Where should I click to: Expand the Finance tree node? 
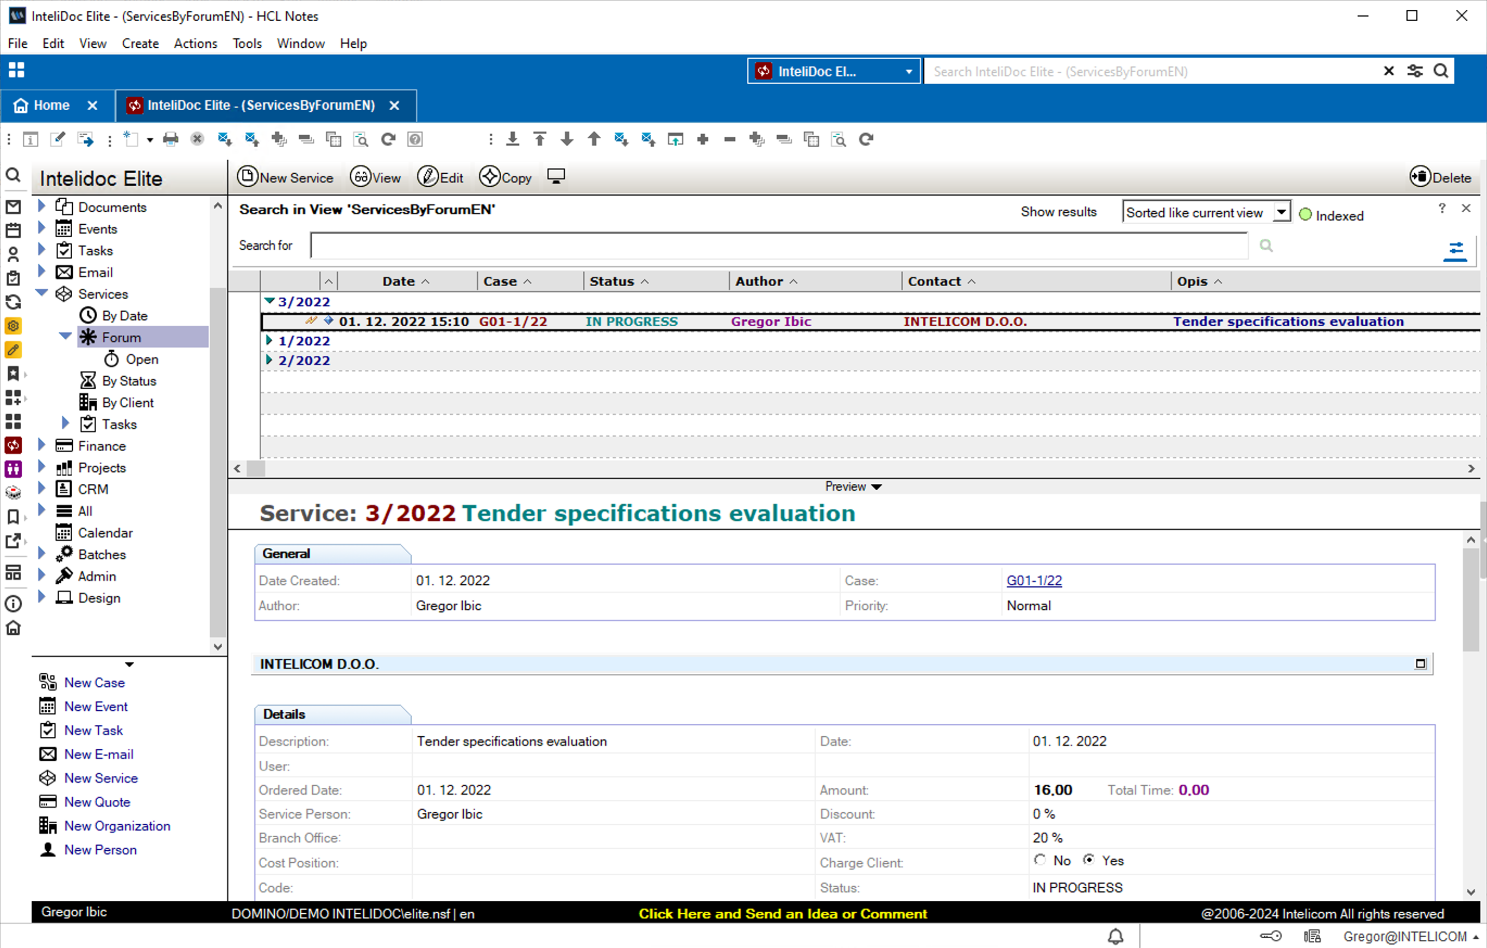click(41, 444)
